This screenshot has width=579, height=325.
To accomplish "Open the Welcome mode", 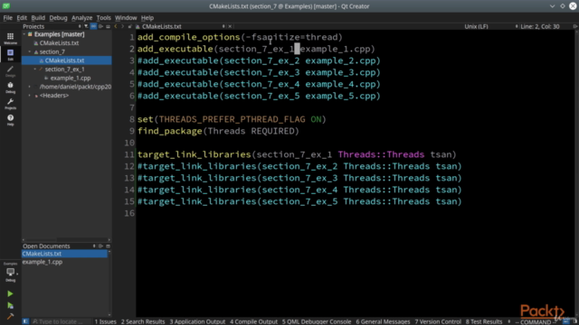I will (x=10, y=38).
